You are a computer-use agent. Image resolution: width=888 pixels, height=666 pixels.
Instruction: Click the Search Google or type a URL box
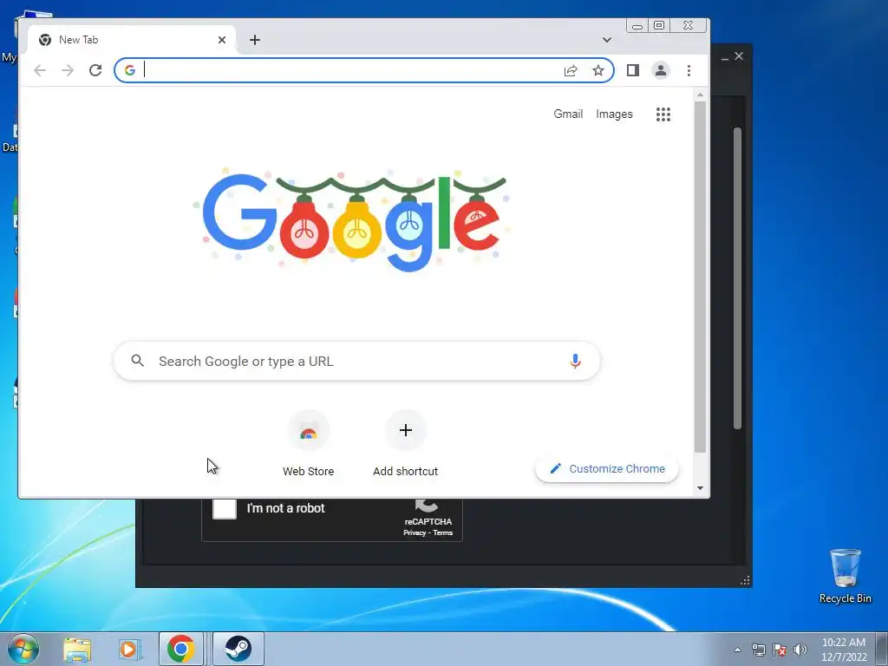(x=356, y=361)
